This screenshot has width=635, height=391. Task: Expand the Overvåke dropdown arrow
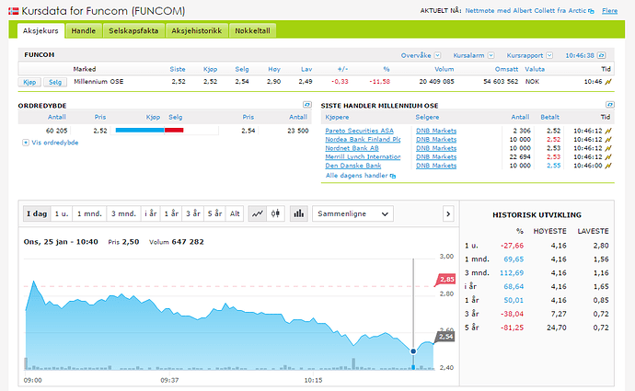[437, 55]
